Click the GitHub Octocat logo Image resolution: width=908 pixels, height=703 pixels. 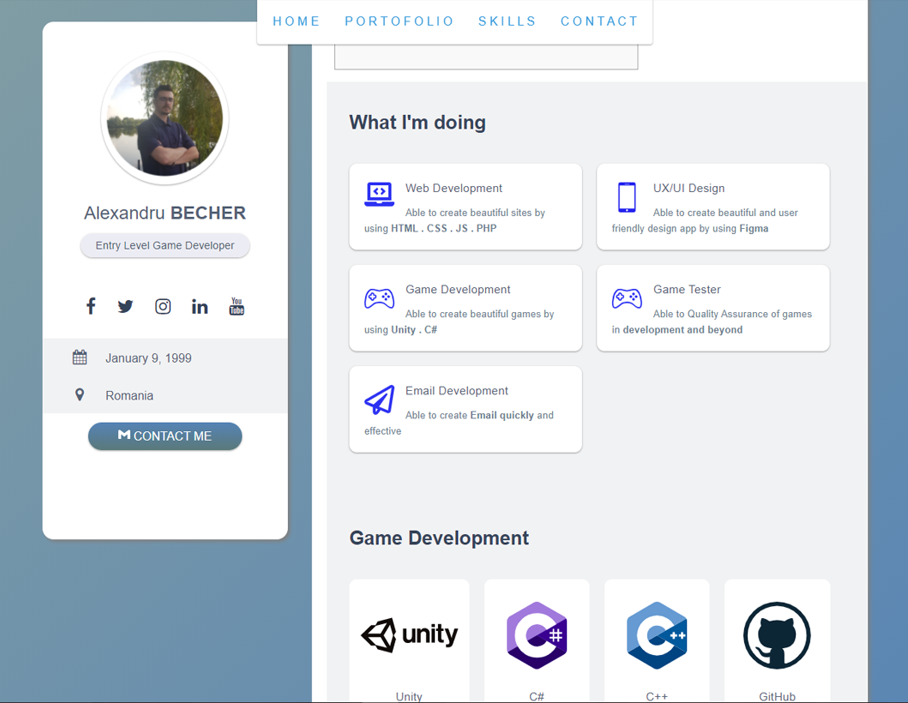pyautogui.click(x=777, y=636)
